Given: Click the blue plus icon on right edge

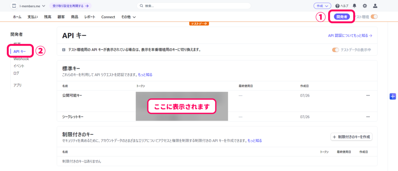Looking at the screenshot, I should tap(393, 96).
